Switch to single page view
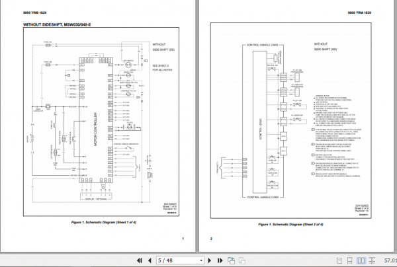The height and width of the screenshot is (267, 397). 339,260
